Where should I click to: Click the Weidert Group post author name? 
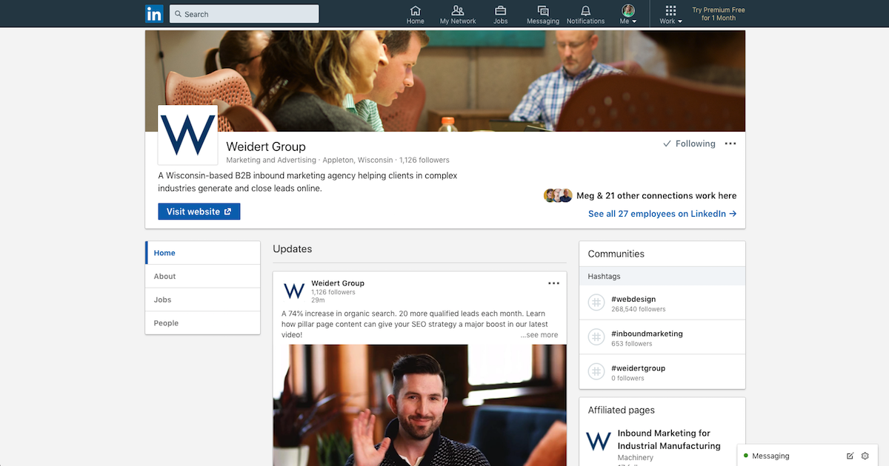point(338,283)
